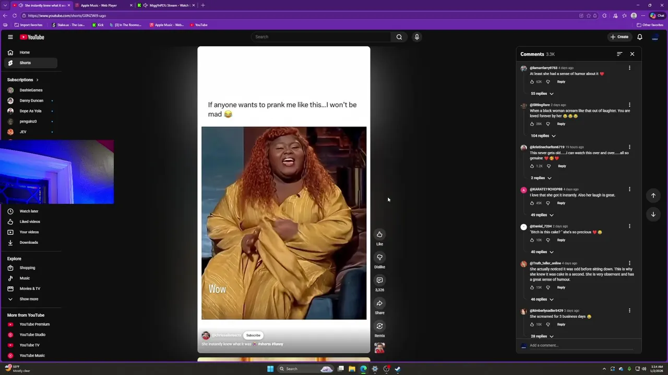
Task: Activate voice search microphone
Action: [417, 37]
